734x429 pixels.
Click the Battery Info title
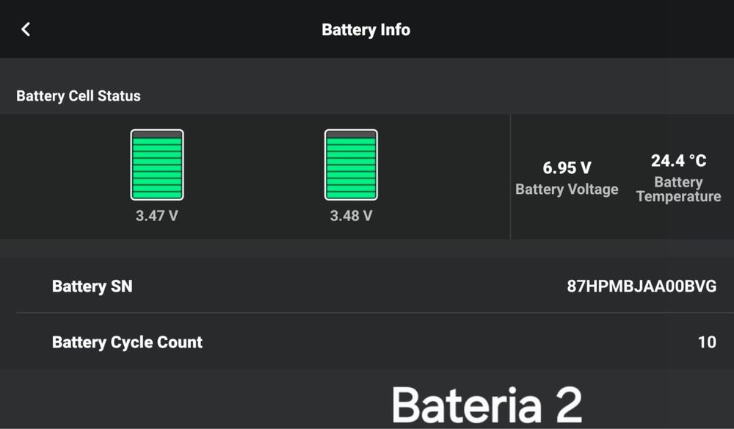(x=366, y=30)
